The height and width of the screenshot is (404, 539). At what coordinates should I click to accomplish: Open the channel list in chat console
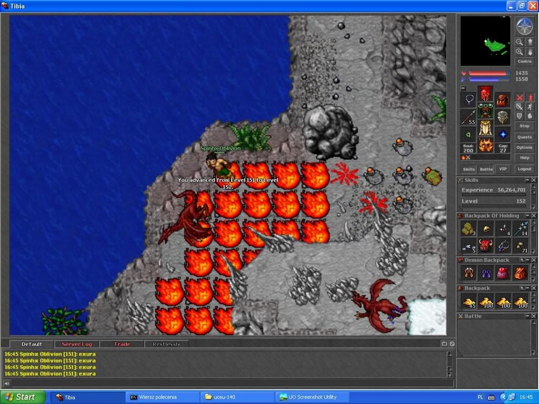tap(444, 344)
